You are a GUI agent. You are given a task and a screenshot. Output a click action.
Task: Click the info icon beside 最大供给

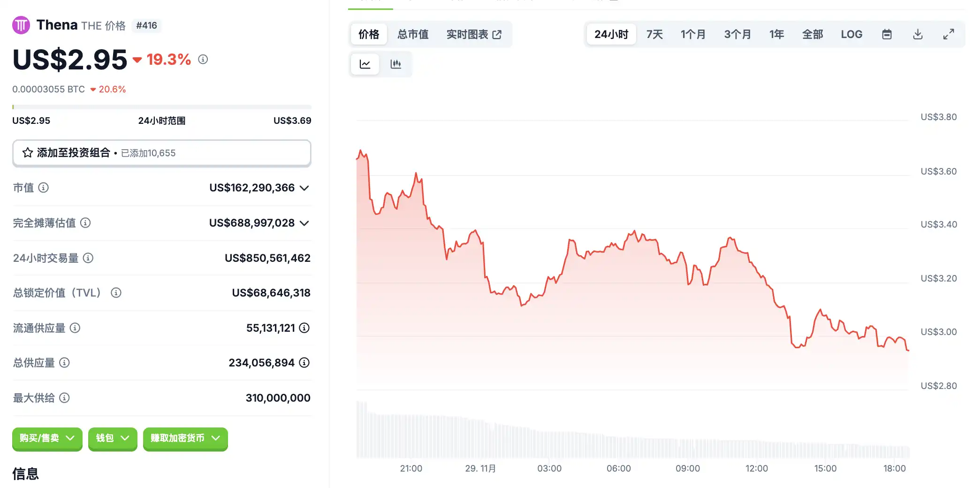pos(65,398)
